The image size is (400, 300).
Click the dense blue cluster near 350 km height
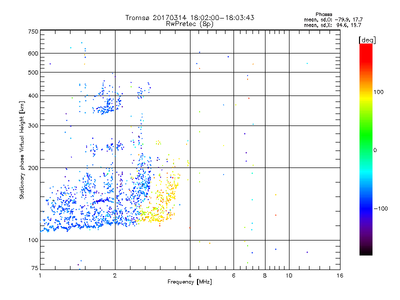(x=106, y=107)
